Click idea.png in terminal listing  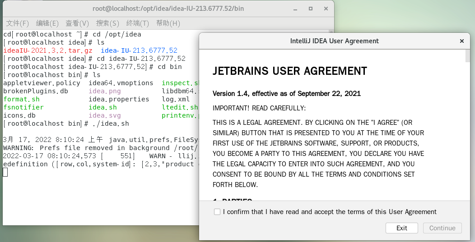104,91
